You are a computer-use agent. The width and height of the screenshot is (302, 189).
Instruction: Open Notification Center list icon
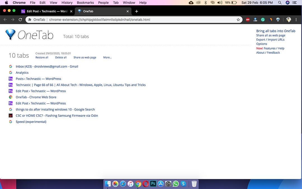(x=294, y=3)
